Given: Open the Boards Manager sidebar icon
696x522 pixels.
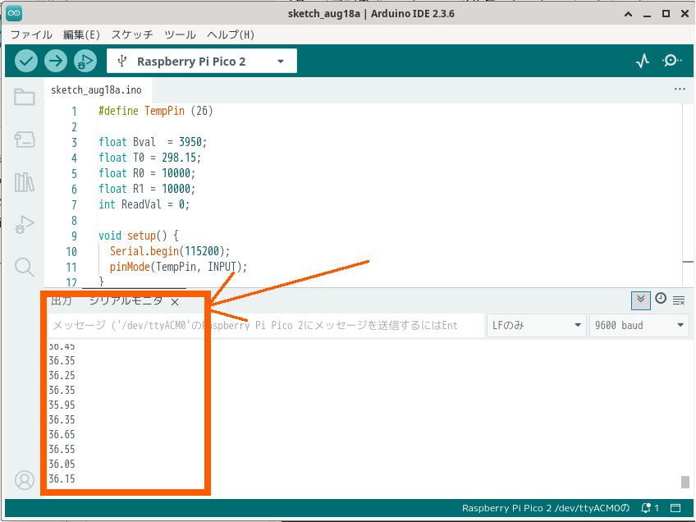Looking at the screenshot, I should (x=25, y=140).
